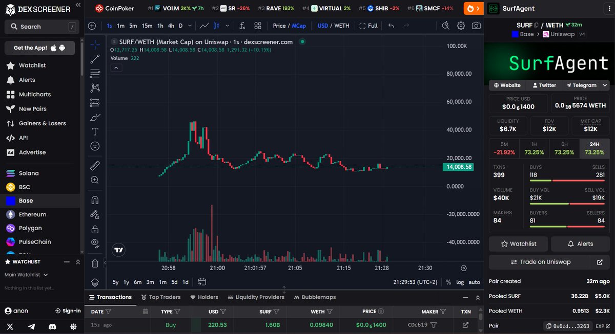
Task: Open the Fibonacci retracement tools
Action: [95, 74]
